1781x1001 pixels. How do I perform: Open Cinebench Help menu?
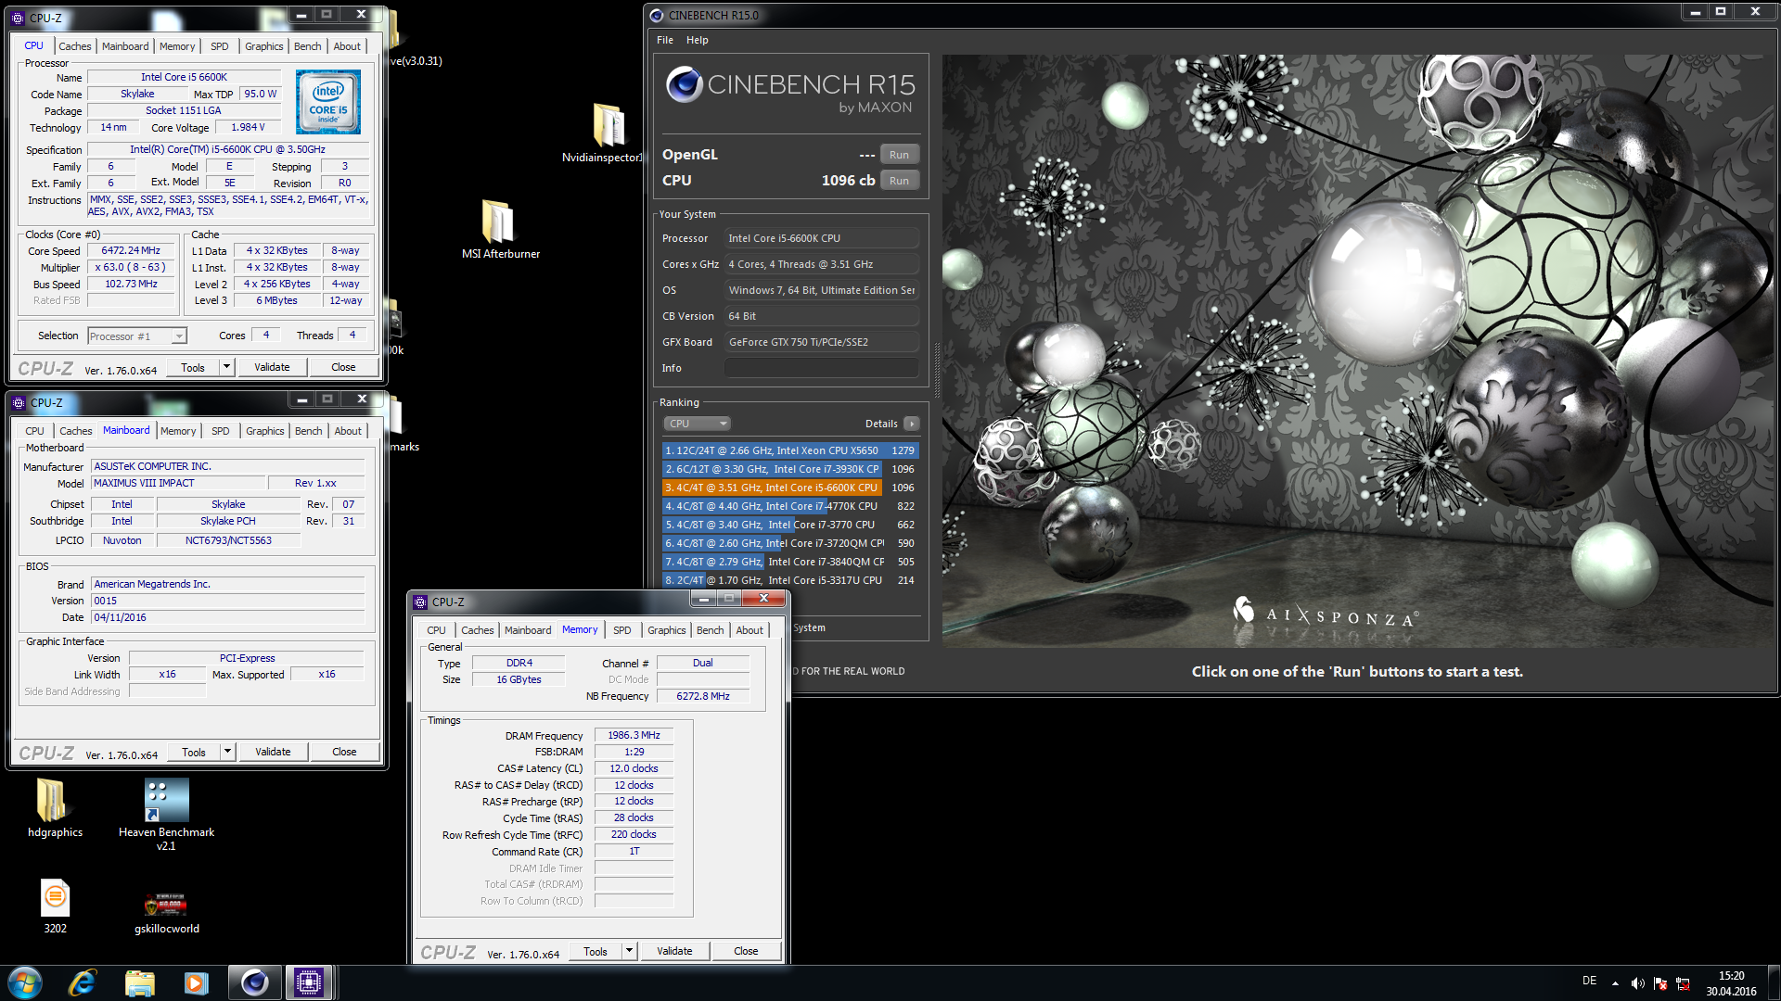point(697,40)
